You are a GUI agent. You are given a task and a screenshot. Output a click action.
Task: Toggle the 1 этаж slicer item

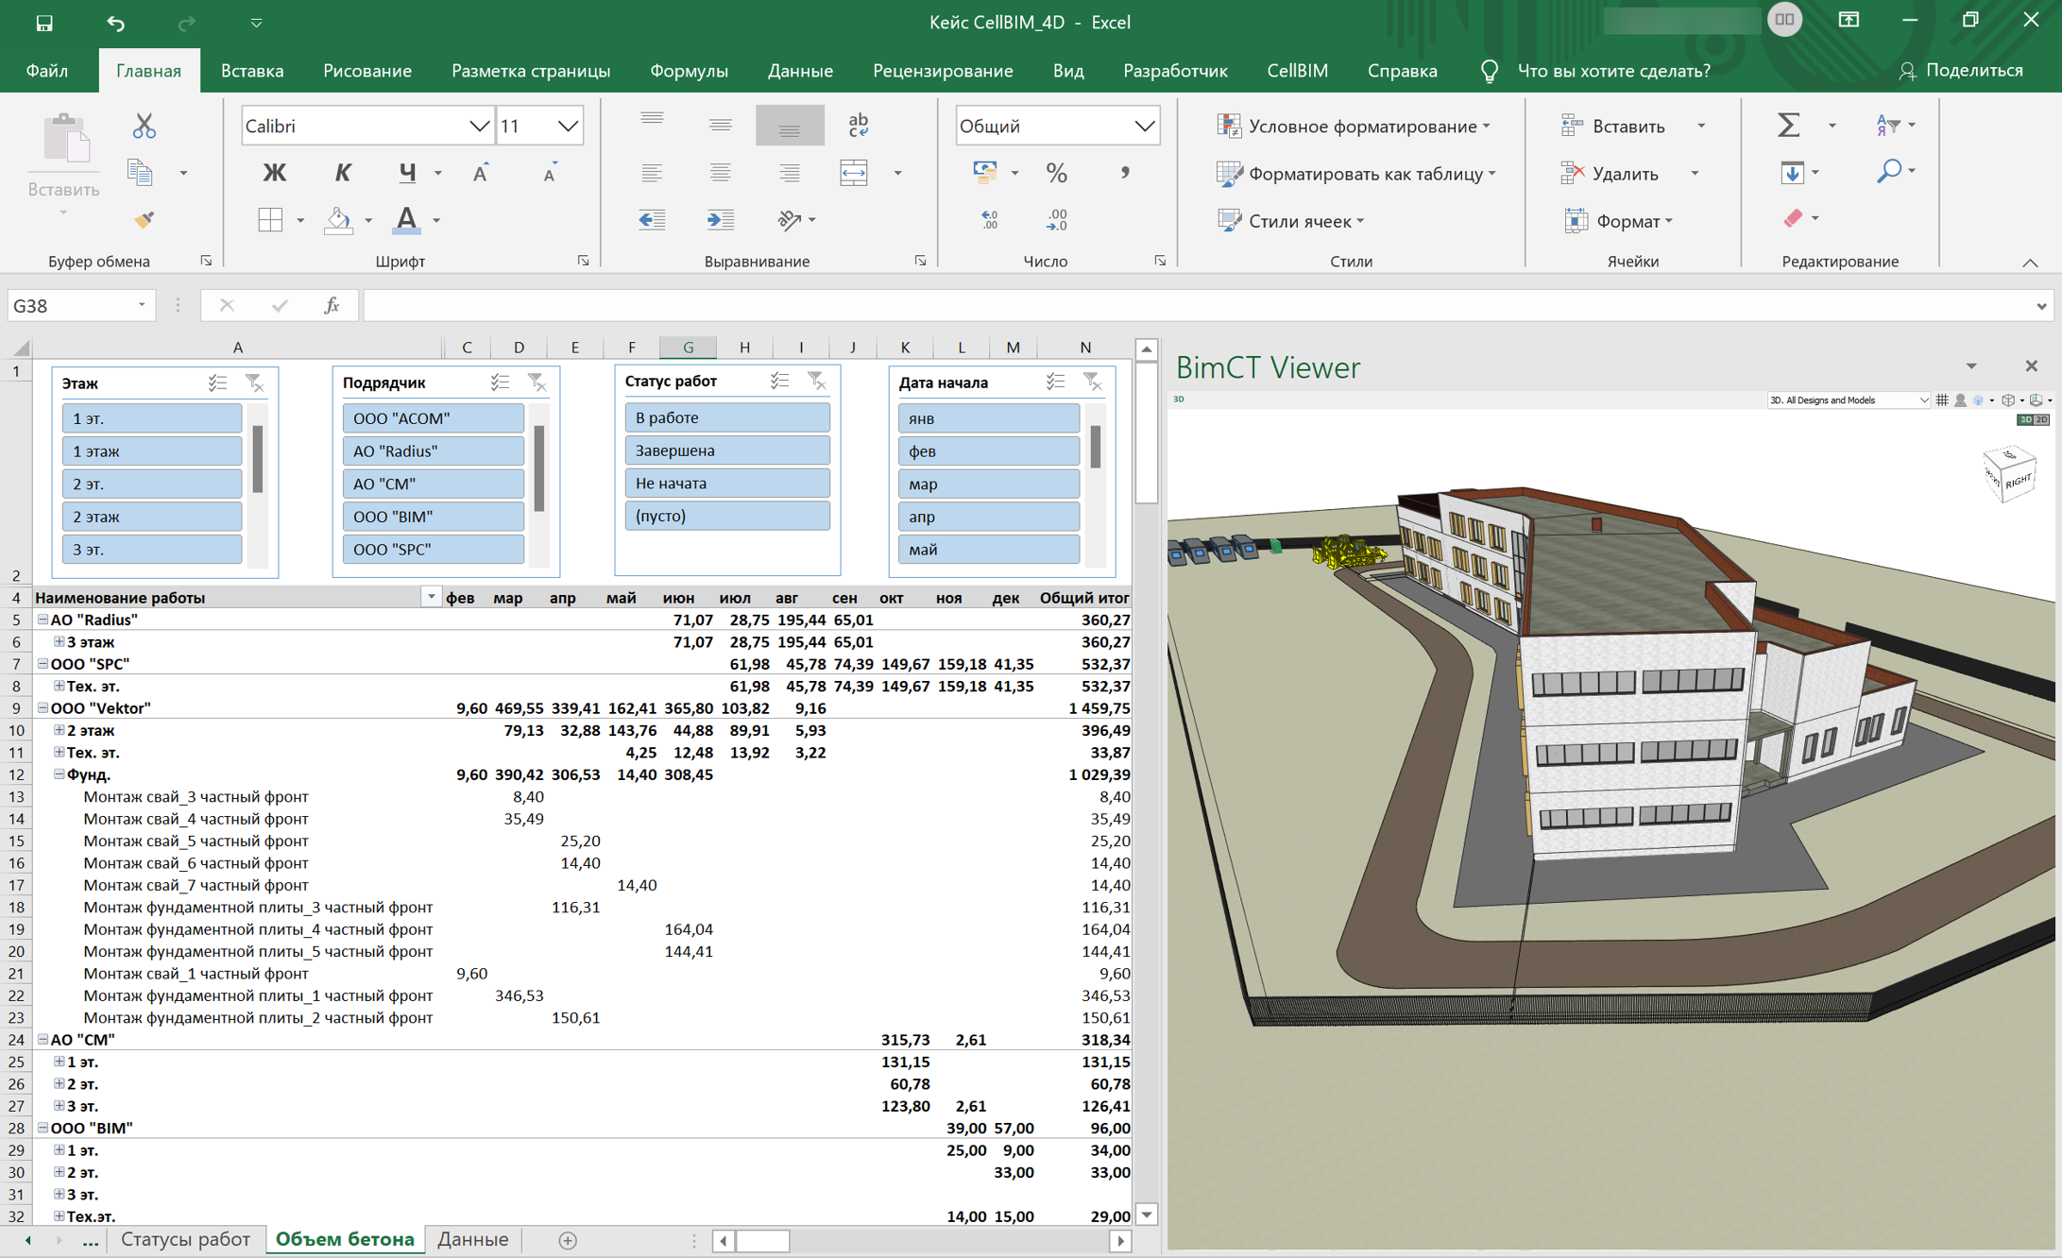pyautogui.click(x=152, y=450)
